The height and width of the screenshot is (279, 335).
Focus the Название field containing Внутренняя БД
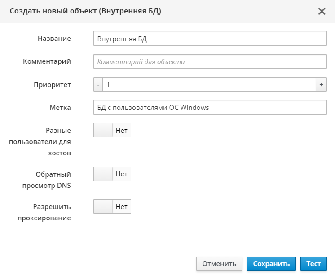210,39
